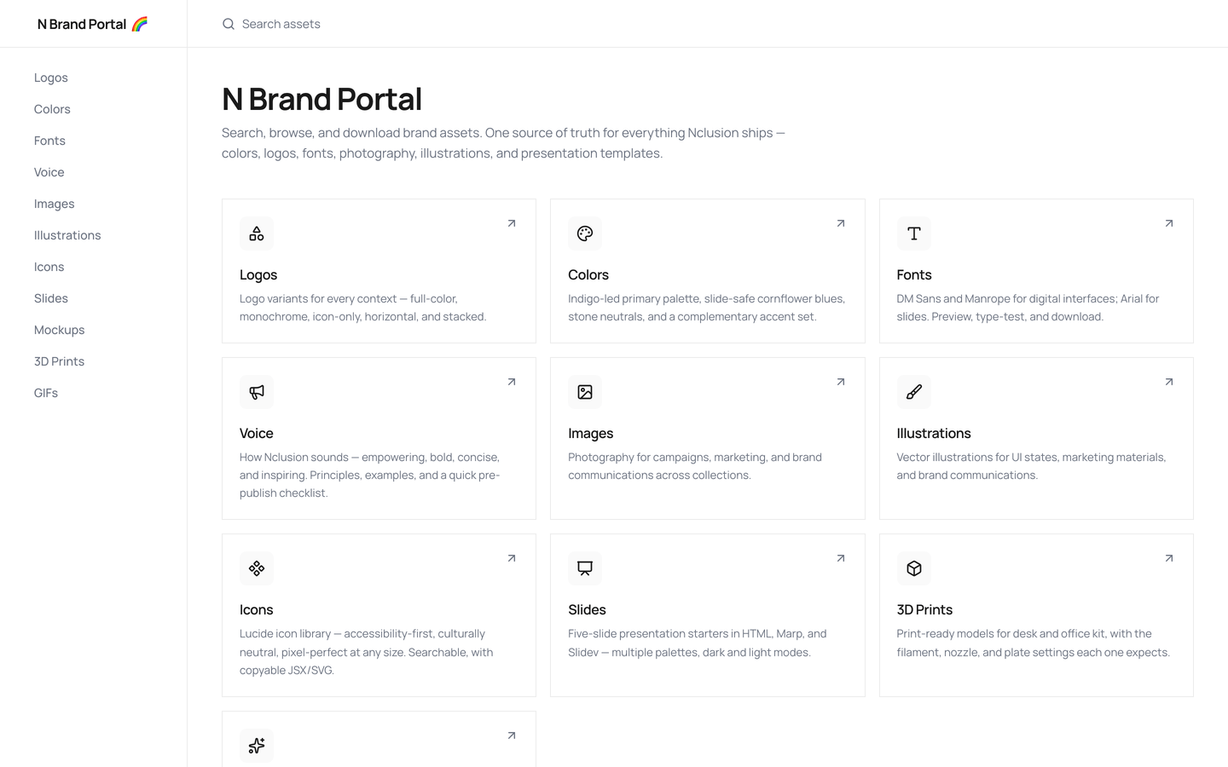This screenshot has height=767, width=1228.
Task: Click the arrow icon on Logos card
Action: tap(512, 223)
